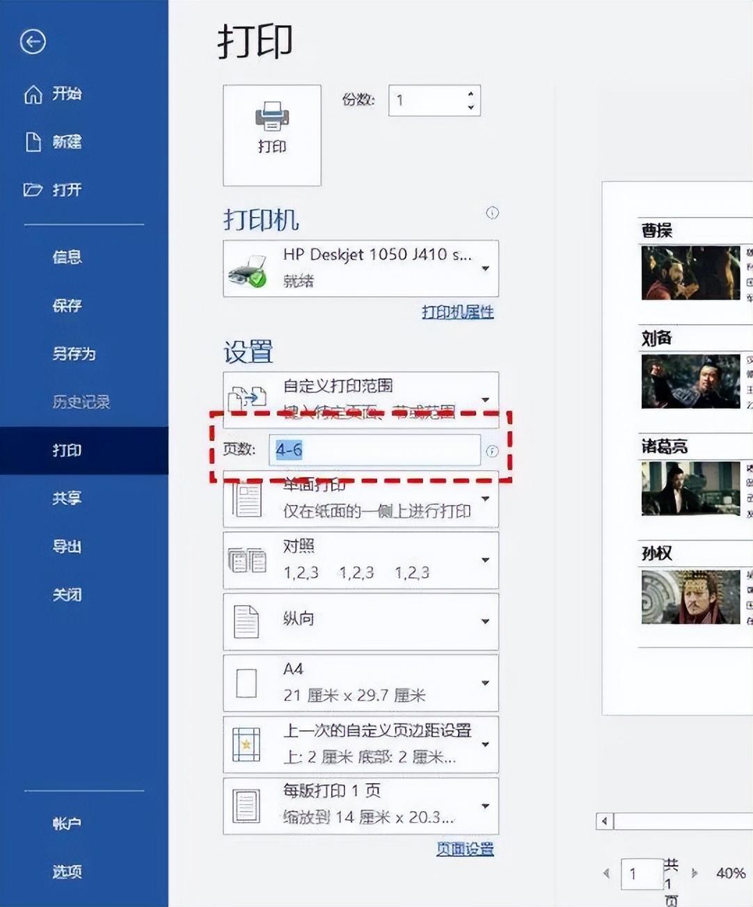Go back using the circled arrow icon
The height and width of the screenshot is (907, 753).
coord(33,42)
